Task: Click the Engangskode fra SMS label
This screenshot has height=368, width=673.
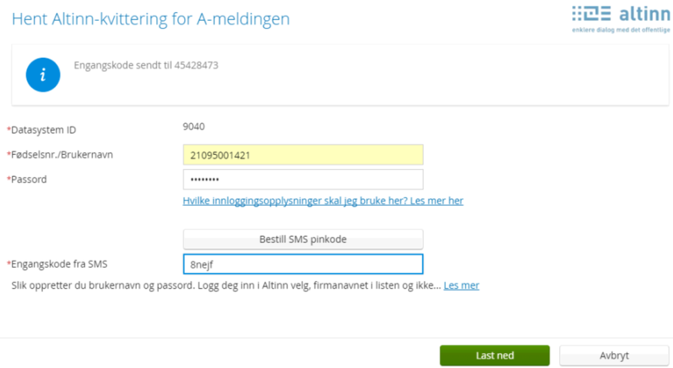Action: tap(59, 264)
